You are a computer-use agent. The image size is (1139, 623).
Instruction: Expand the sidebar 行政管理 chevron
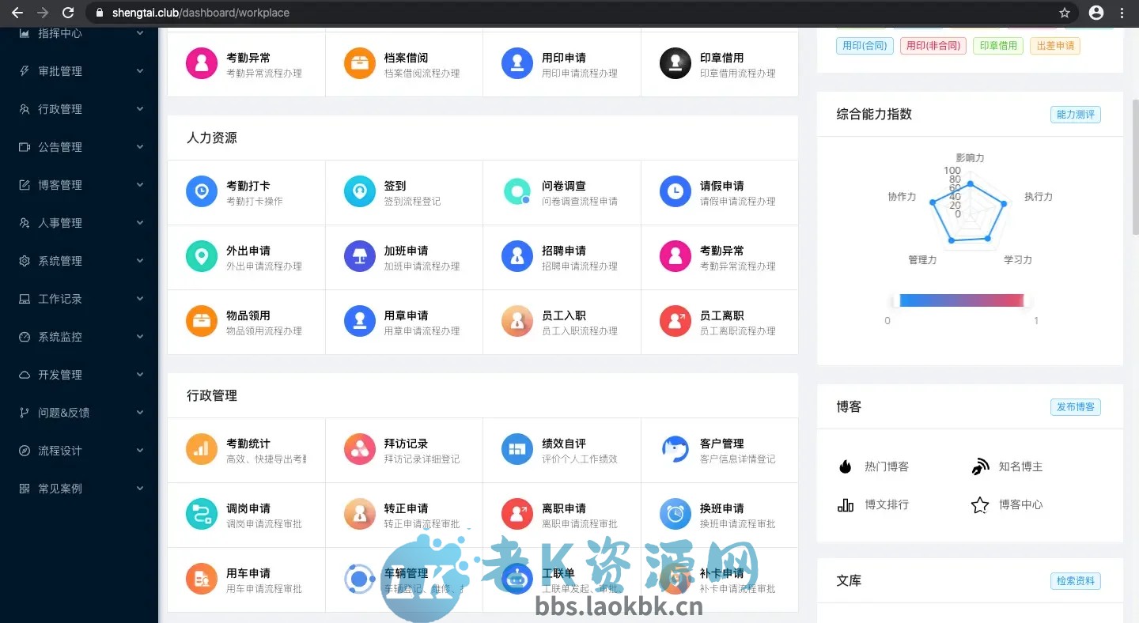point(140,109)
